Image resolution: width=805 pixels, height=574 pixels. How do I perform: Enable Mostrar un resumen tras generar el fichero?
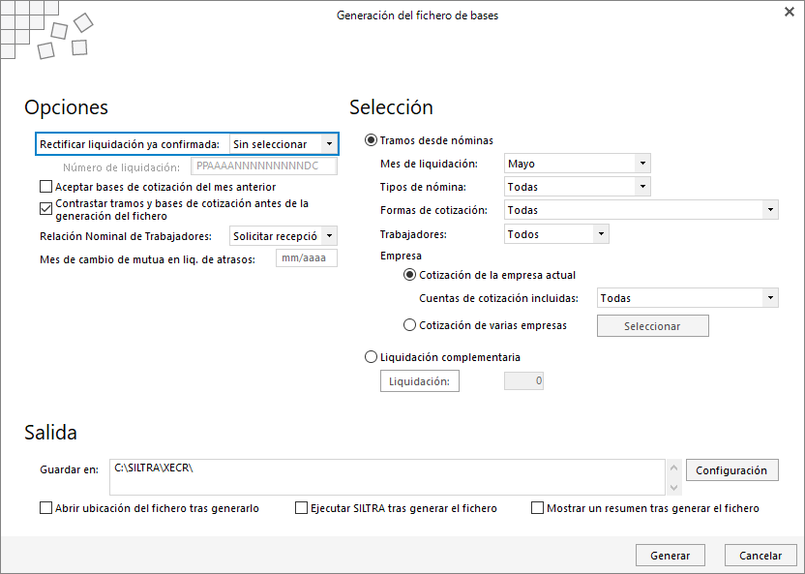(537, 508)
